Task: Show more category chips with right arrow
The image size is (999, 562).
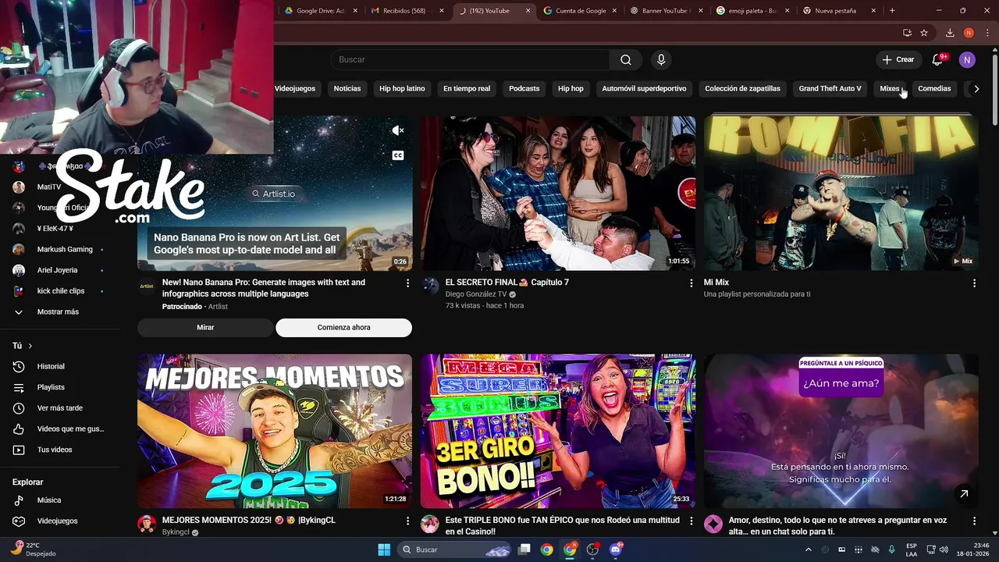Action: point(976,89)
